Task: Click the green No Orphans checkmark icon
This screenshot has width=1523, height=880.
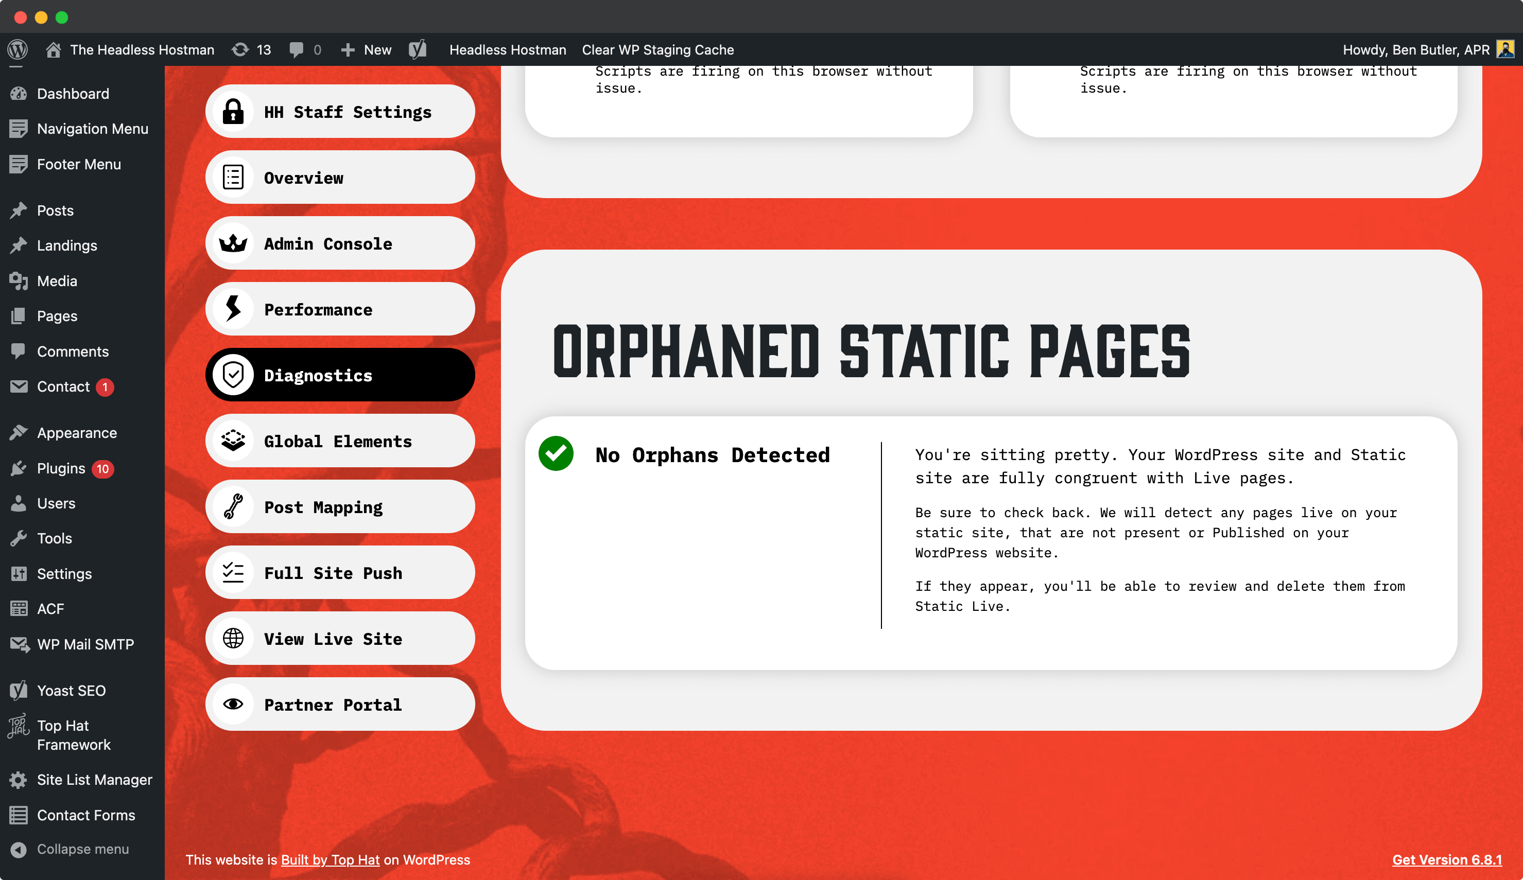Action: [x=556, y=453]
